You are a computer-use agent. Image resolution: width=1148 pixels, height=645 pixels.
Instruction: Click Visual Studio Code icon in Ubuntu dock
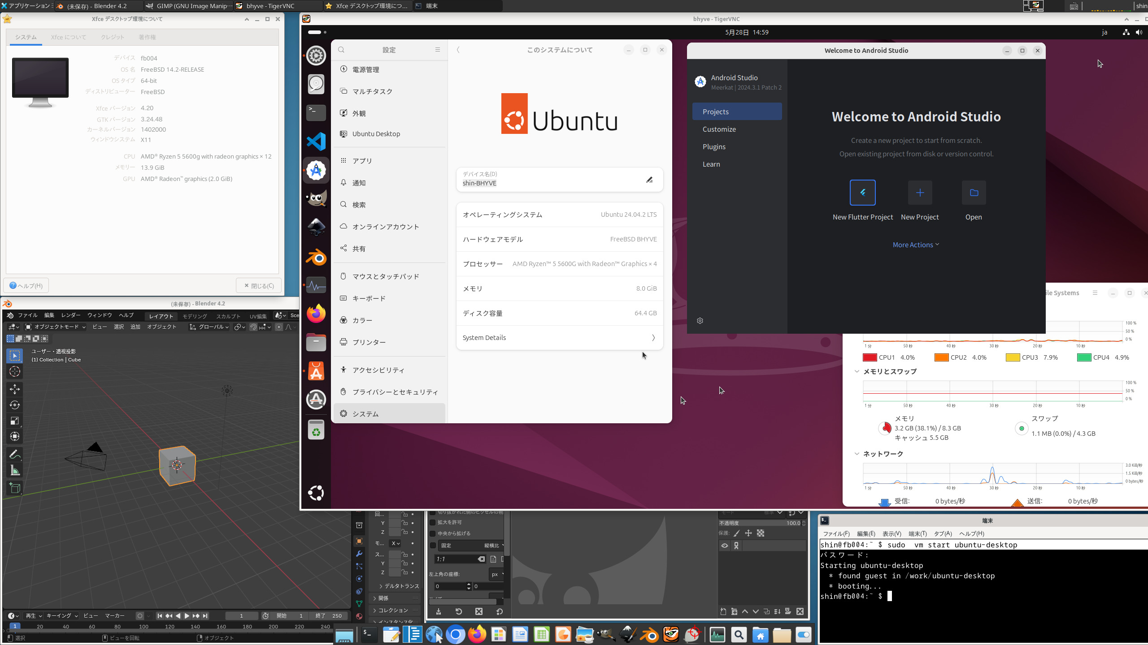tap(316, 142)
